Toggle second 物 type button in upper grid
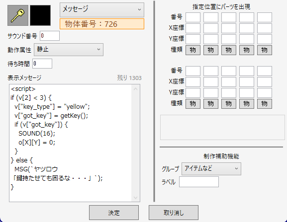This screenshot has width=287, height=222. (211, 50)
